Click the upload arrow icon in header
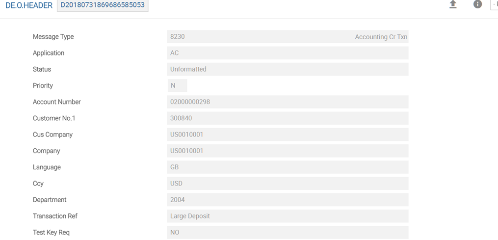 tap(453, 4)
